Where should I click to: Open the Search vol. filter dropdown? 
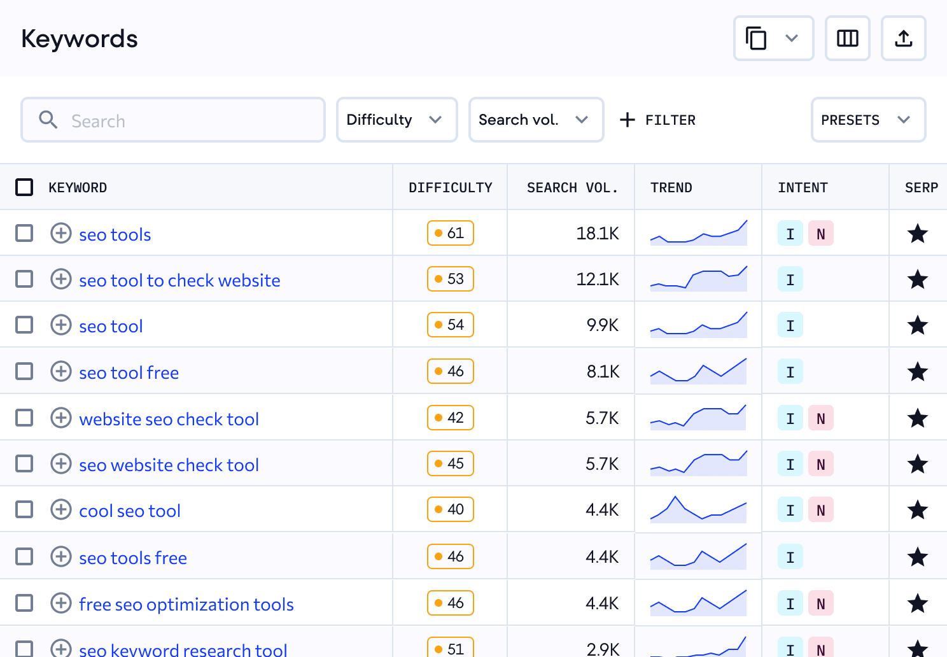tap(537, 120)
